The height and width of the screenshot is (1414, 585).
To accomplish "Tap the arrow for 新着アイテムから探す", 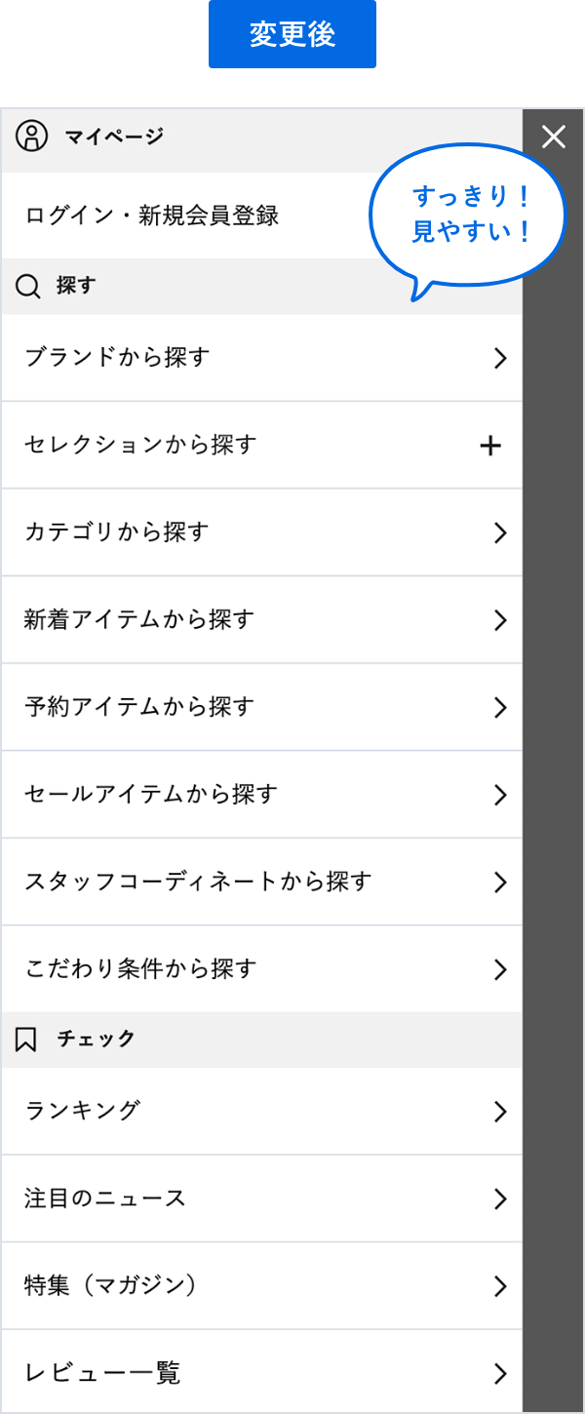I will (500, 620).
